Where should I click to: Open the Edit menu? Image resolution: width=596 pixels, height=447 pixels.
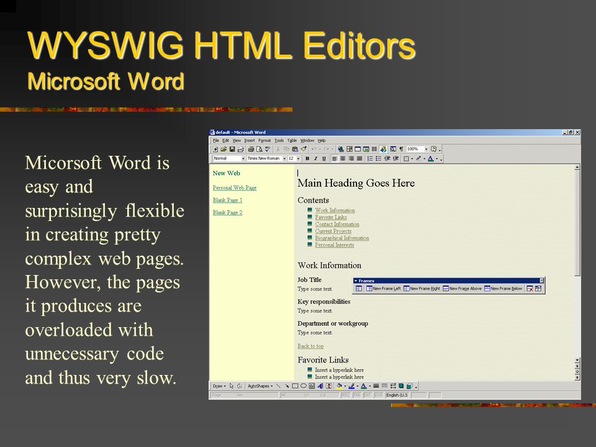[226, 140]
